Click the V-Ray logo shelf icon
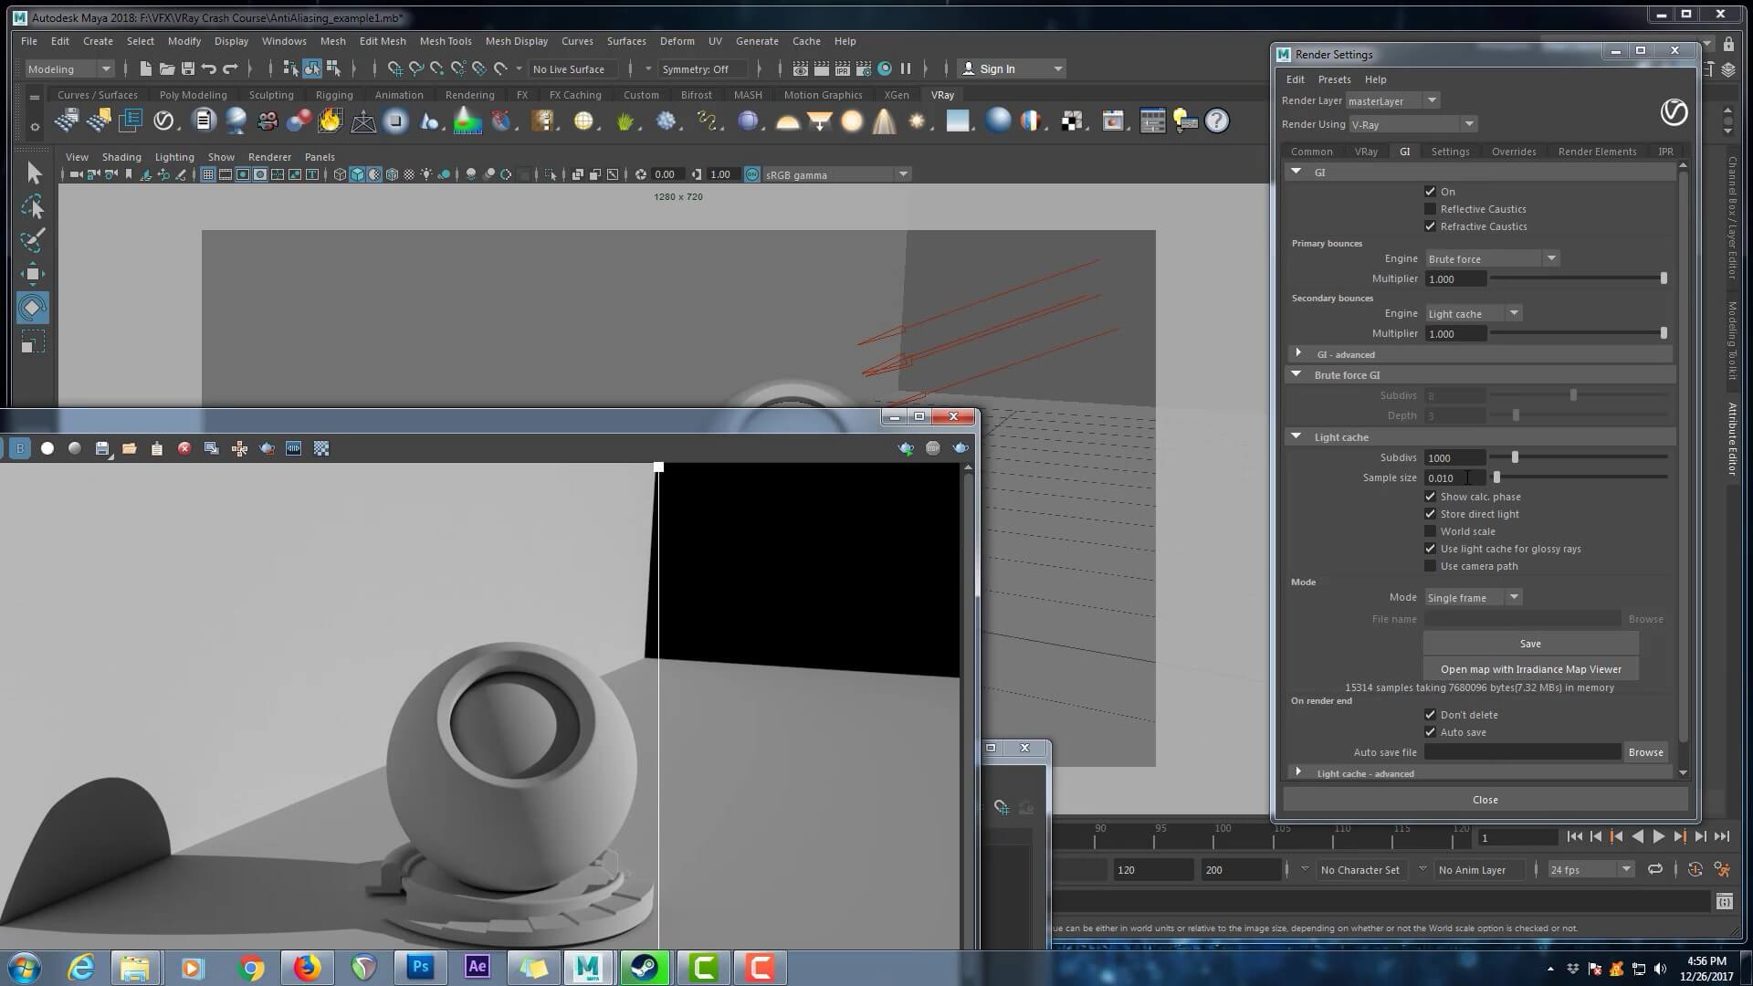The height and width of the screenshot is (986, 1753). pos(163,121)
